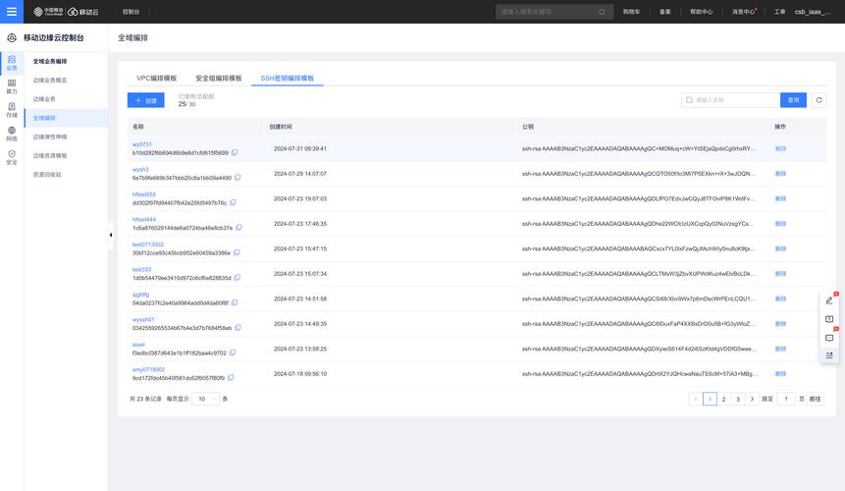
Task: Open the book documentation icon on right edge
Action: [x=829, y=319]
